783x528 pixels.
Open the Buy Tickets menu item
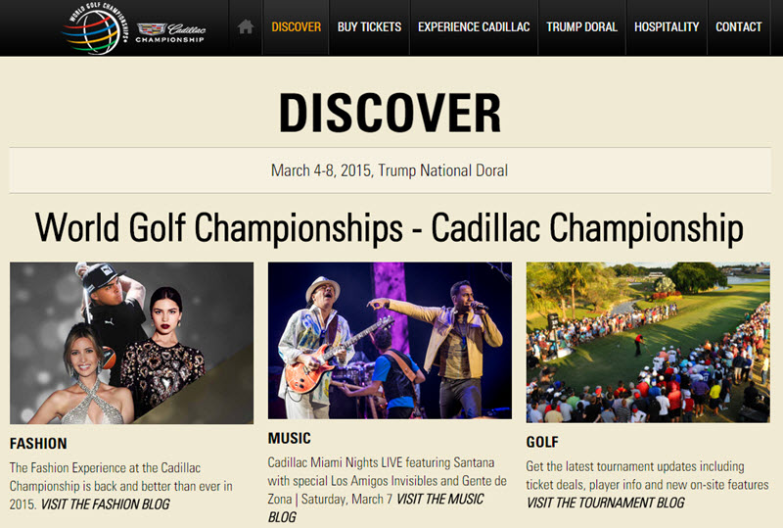tap(370, 27)
